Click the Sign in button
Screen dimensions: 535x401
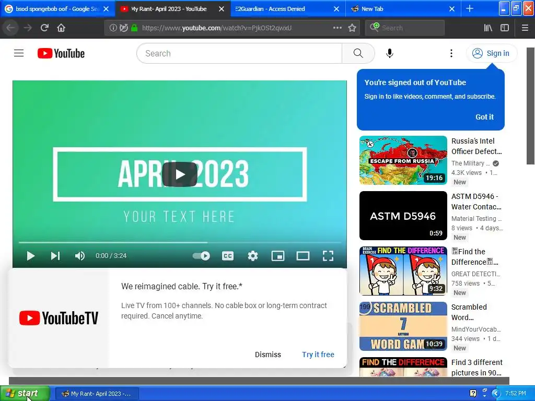pos(491,53)
